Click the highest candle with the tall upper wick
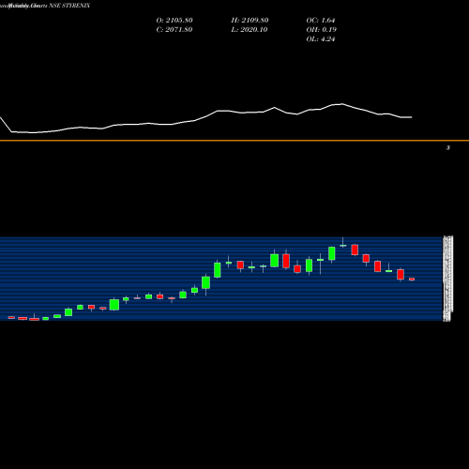The width and height of the screenshot is (469, 469). tap(343, 243)
